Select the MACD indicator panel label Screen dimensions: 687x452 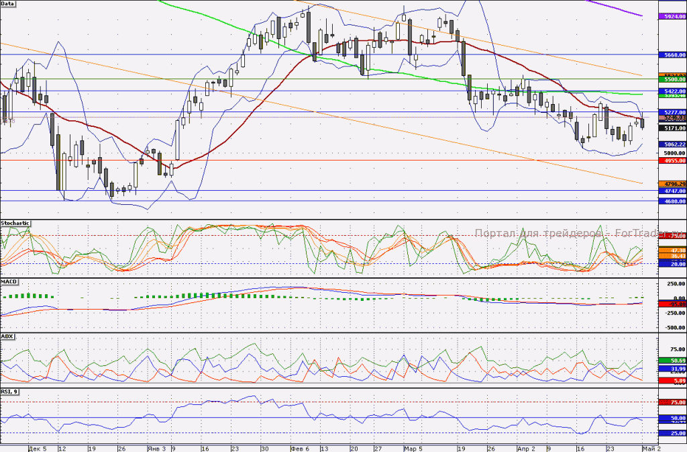click(9, 281)
